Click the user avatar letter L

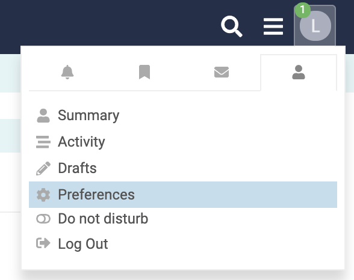pyautogui.click(x=315, y=26)
